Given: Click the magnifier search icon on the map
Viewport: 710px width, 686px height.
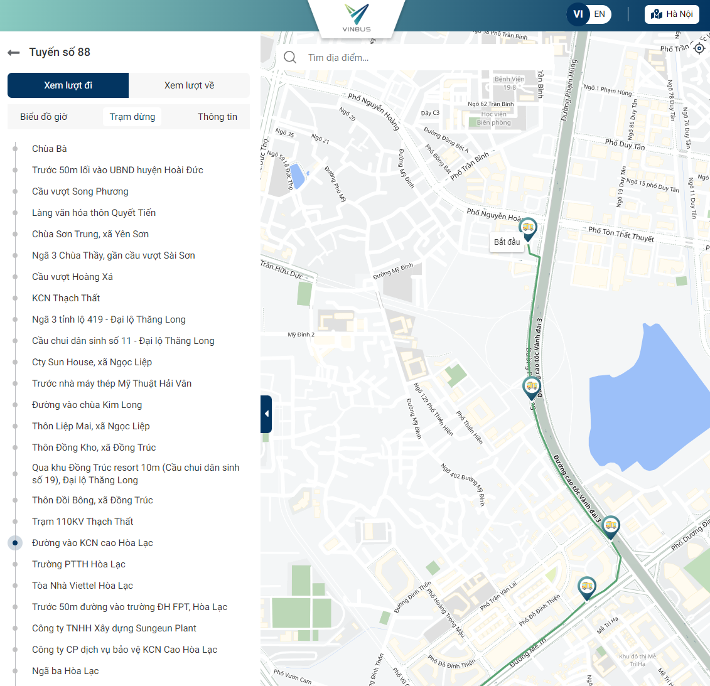Looking at the screenshot, I should click(290, 58).
